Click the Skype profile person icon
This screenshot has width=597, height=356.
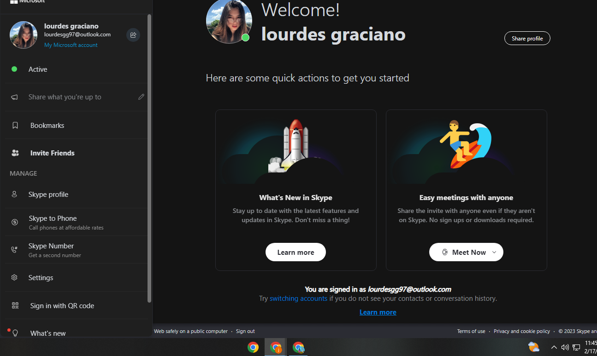(x=14, y=194)
